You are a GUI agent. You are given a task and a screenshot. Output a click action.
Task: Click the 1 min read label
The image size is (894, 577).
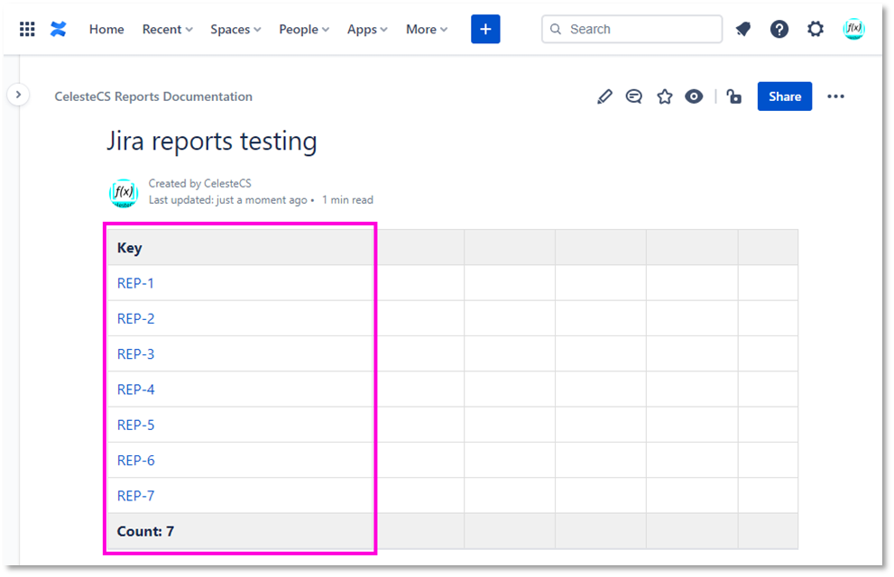click(348, 200)
